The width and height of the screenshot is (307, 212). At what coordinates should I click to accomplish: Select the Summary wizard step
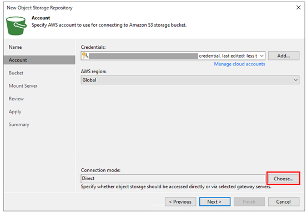19,124
